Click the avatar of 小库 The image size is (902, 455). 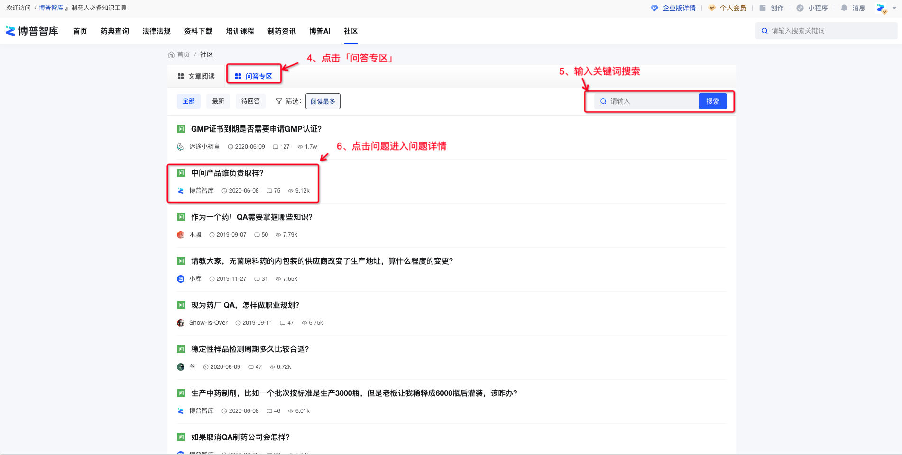click(181, 279)
